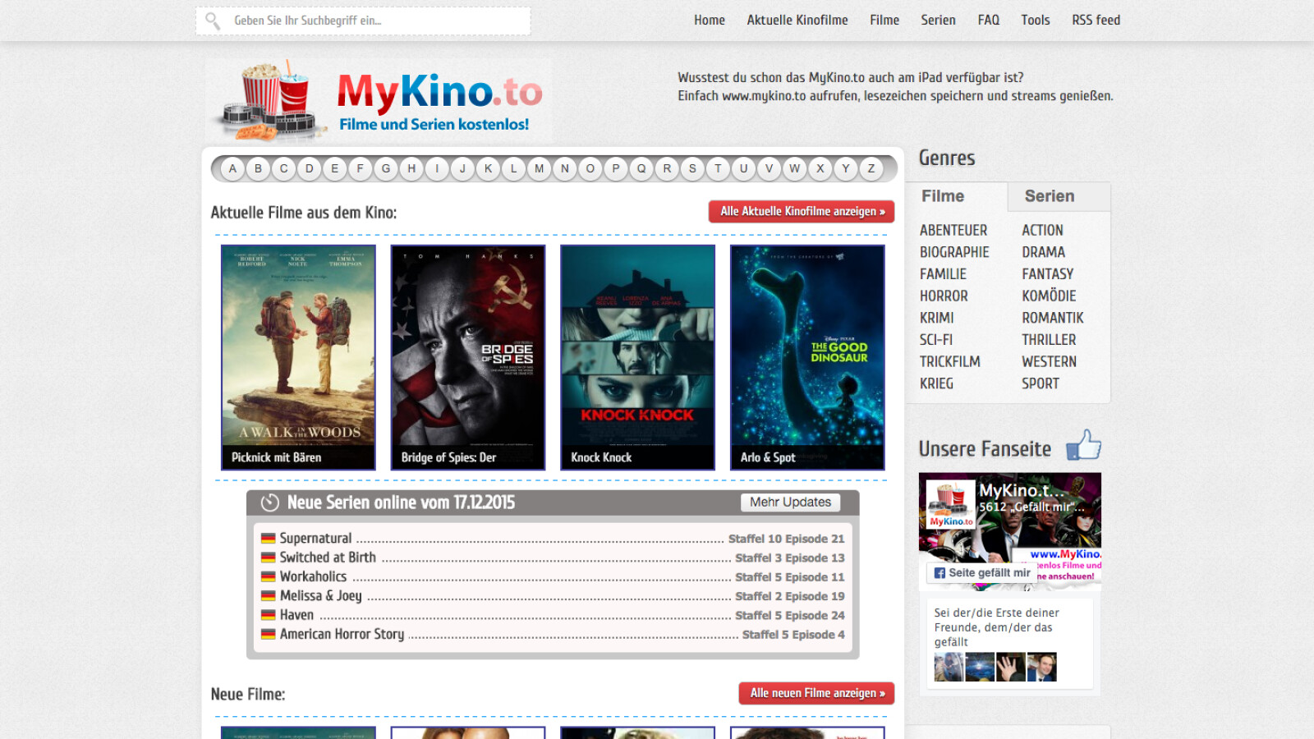
Task: Open MyKino.to Facebook page title
Action: [x=1022, y=490]
